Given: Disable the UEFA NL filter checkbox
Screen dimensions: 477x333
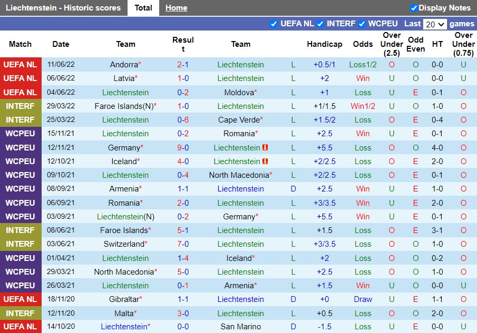Looking at the screenshot, I should [274, 24].
